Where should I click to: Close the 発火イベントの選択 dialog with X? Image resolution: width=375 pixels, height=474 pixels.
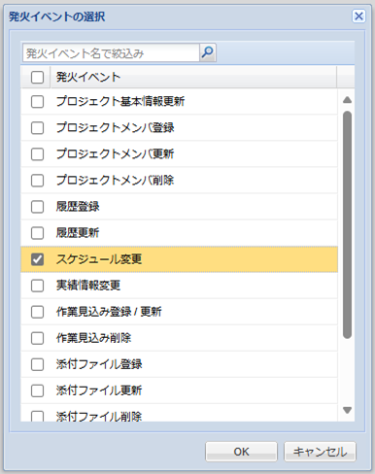pos(358,17)
